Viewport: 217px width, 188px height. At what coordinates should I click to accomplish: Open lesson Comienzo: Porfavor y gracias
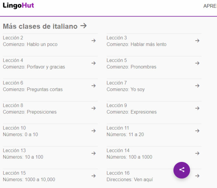pyautogui.click(x=34, y=67)
